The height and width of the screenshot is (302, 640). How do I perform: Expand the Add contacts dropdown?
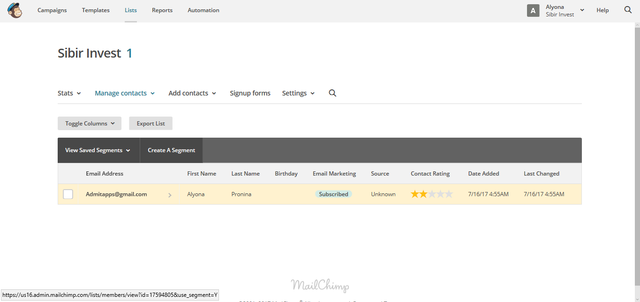192,93
